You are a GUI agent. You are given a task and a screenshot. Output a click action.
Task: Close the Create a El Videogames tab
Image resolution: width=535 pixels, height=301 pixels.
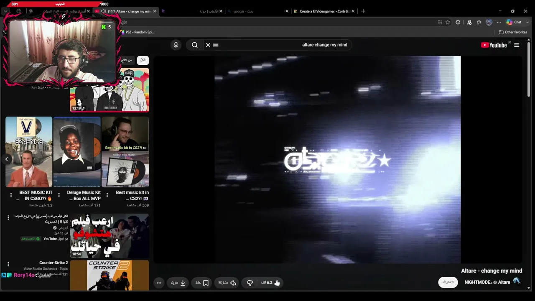(353, 11)
